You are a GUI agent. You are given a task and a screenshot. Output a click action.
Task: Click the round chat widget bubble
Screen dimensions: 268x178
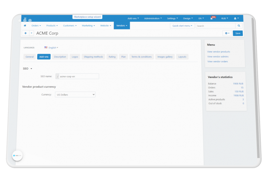[17, 155]
